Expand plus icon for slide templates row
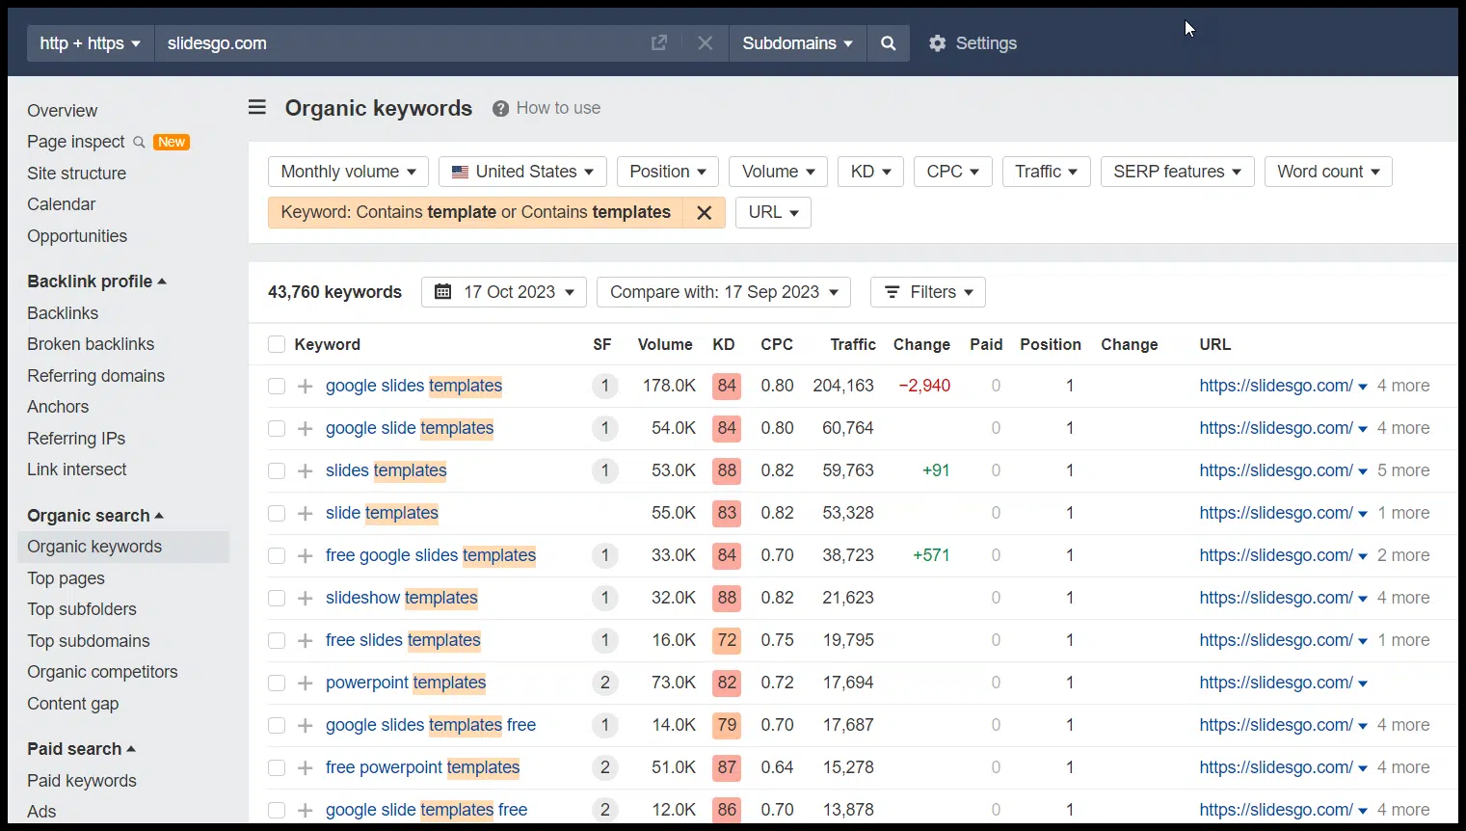 tap(305, 513)
